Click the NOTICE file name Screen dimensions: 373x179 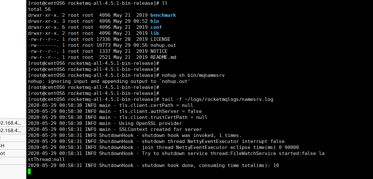[159, 51]
